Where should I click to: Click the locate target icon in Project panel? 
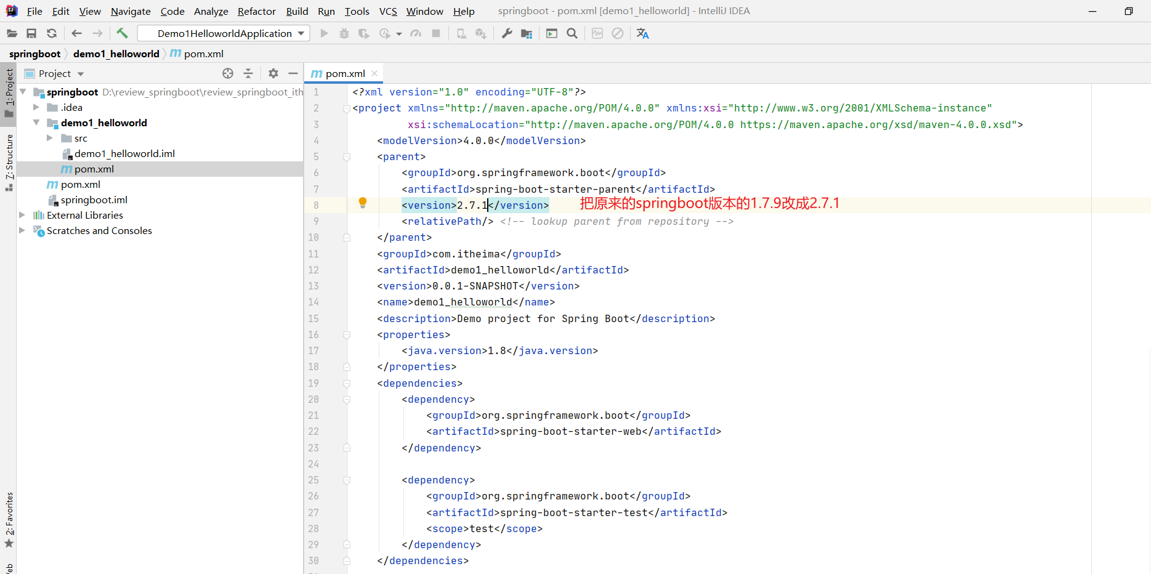pos(228,73)
